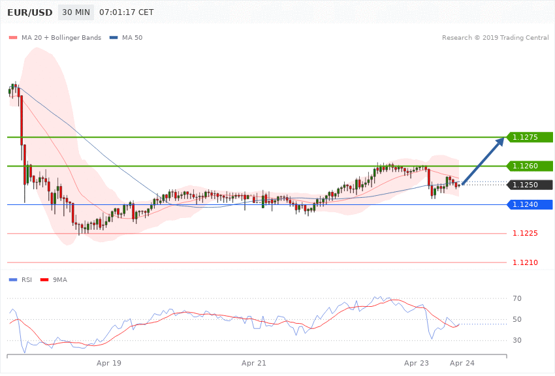The image size is (555, 376).
Task: Click the EUR/USD pair title
Action: point(30,13)
